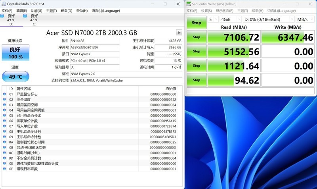The image size is (317, 189).
Task: Open 功能(U) menu in CrystalDiskInfo
Action: 36,11
